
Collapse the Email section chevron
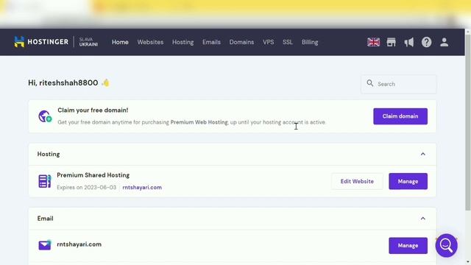423,219
